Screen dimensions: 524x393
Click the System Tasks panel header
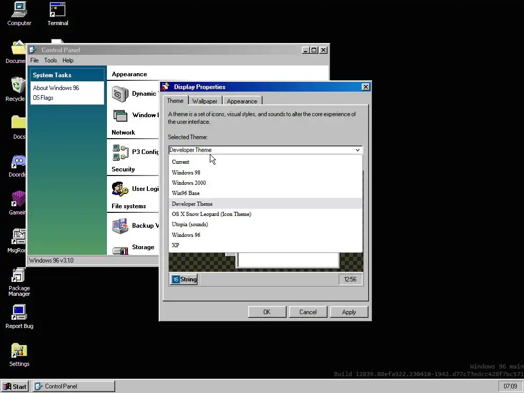point(67,75)
